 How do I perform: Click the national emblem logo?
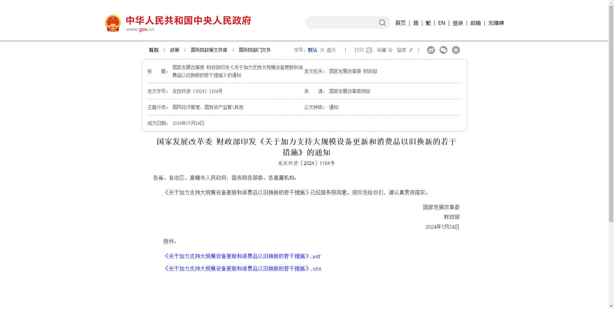113,23
